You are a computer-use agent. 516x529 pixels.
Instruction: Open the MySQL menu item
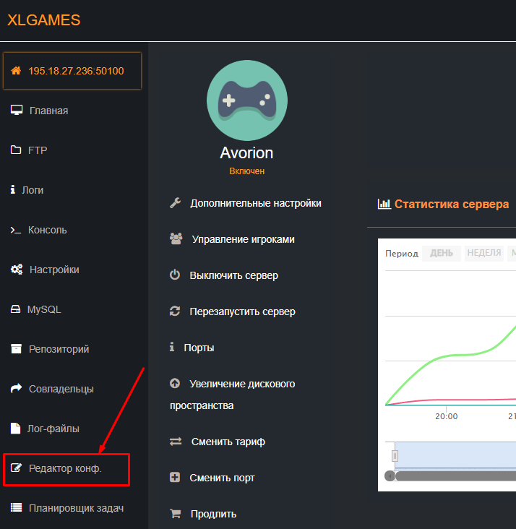[x=44, y=309]
